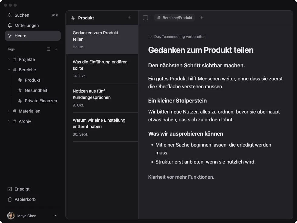Click the ⌘ K shortcut hint
297x223 pixels.
55,15
